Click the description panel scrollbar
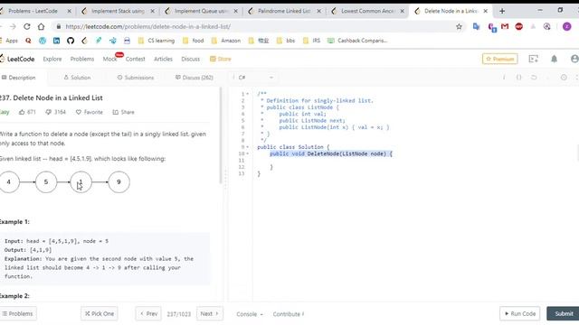Image resolution: width=579 pixels, height=325 pixels. point(221,136)
